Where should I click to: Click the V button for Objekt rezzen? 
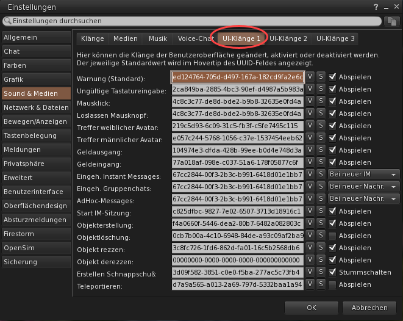point(310,248)
